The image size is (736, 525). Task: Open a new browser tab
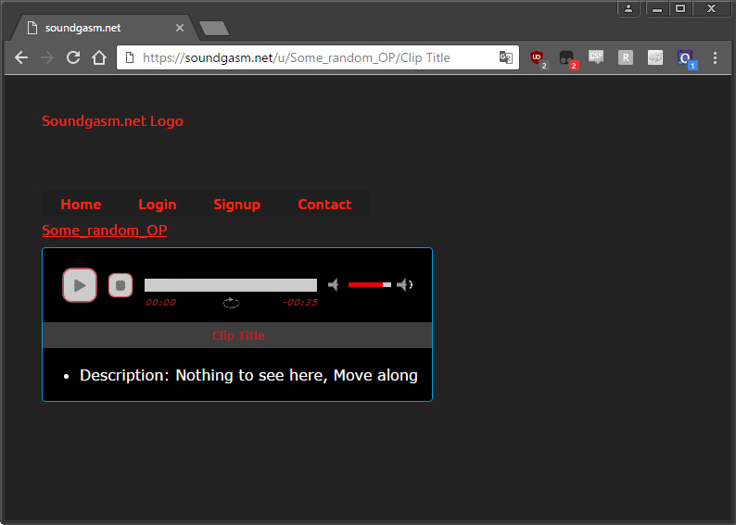point(214,29)
